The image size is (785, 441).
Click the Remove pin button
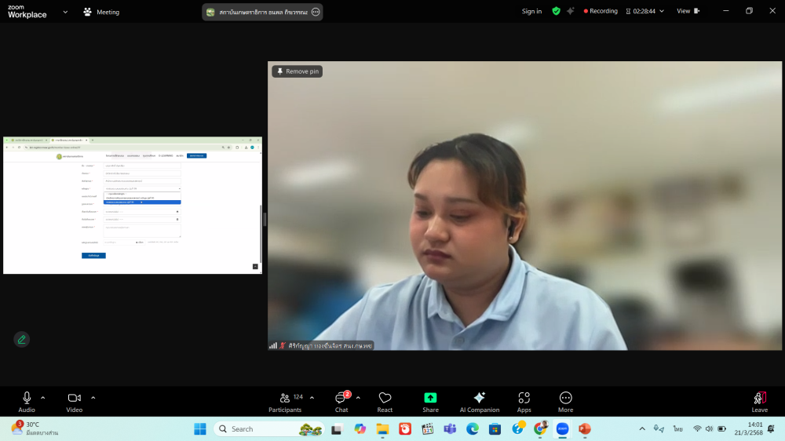click(x=298, y=71)
